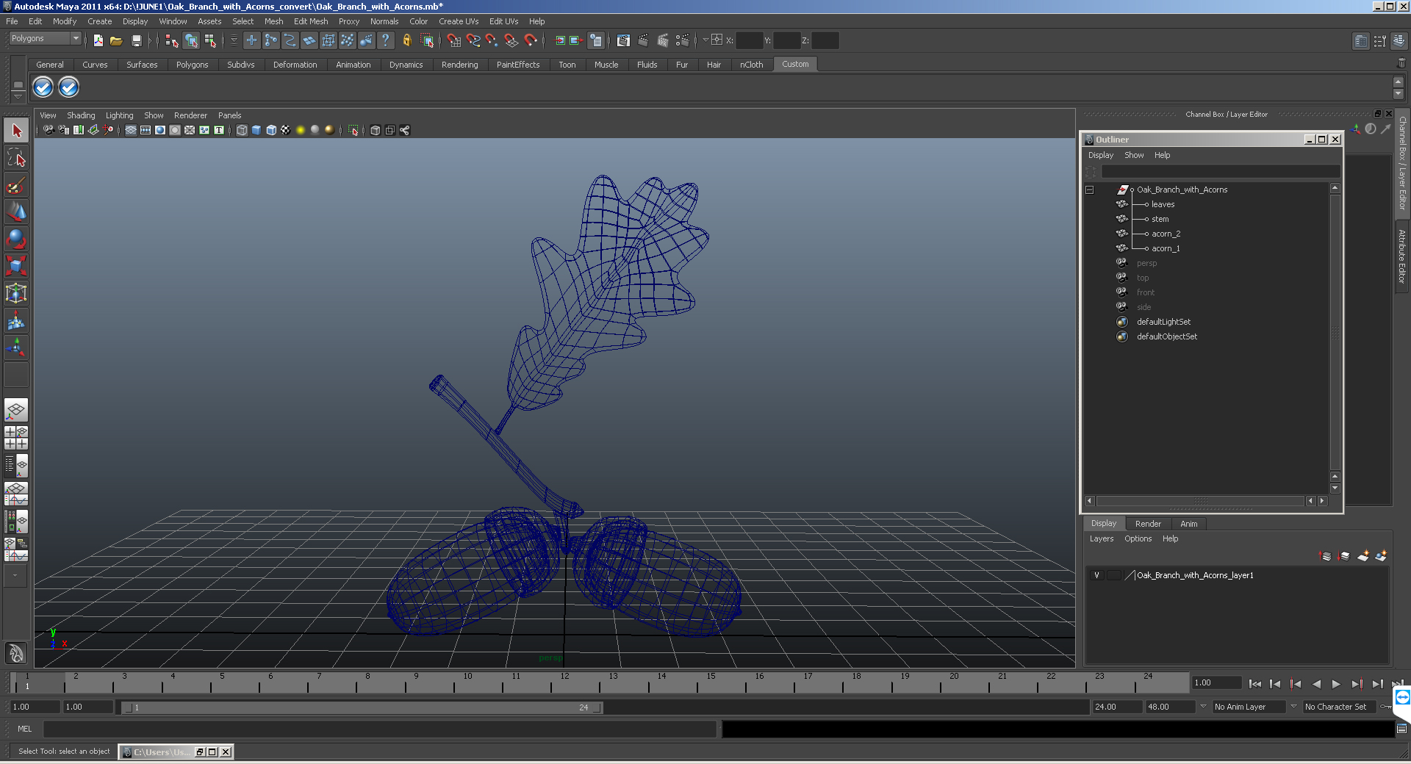
Task: Select the leaves node in Outliner
Action: 1163,204
